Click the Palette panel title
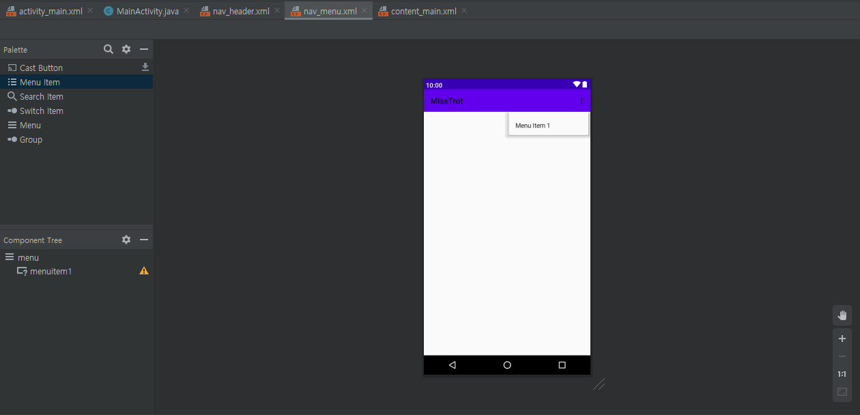This screenshot has width=860, height=415. (x=16, y=50)
